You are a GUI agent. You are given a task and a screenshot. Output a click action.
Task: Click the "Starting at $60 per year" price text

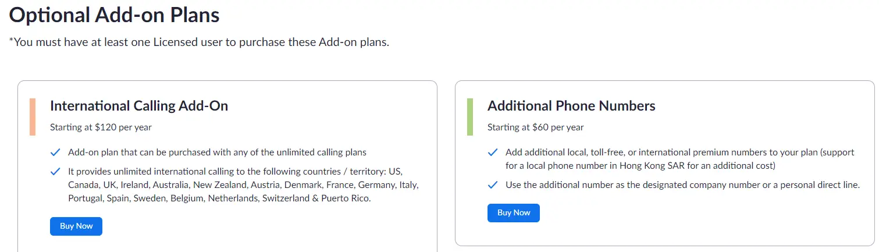tap(535, 127)
